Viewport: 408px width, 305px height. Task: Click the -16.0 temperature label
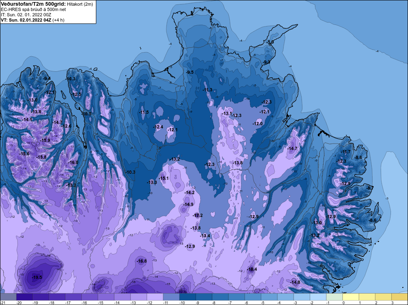point(73,162)
